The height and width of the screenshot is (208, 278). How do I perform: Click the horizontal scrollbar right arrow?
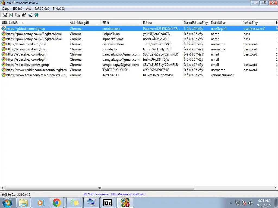click(x=275, y=188)
